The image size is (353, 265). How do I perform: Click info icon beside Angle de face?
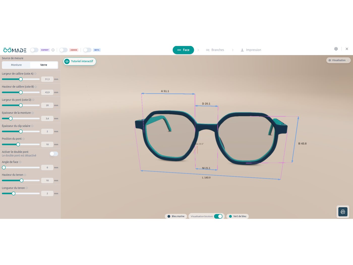coord(20,162)
